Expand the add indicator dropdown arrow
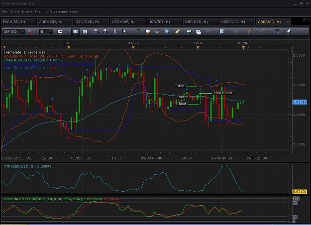The height and width of the screenshot is (225, 311). [228, 31]
